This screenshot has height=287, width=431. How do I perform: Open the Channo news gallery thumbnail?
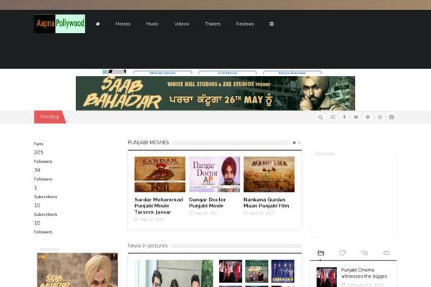(256, 271)
